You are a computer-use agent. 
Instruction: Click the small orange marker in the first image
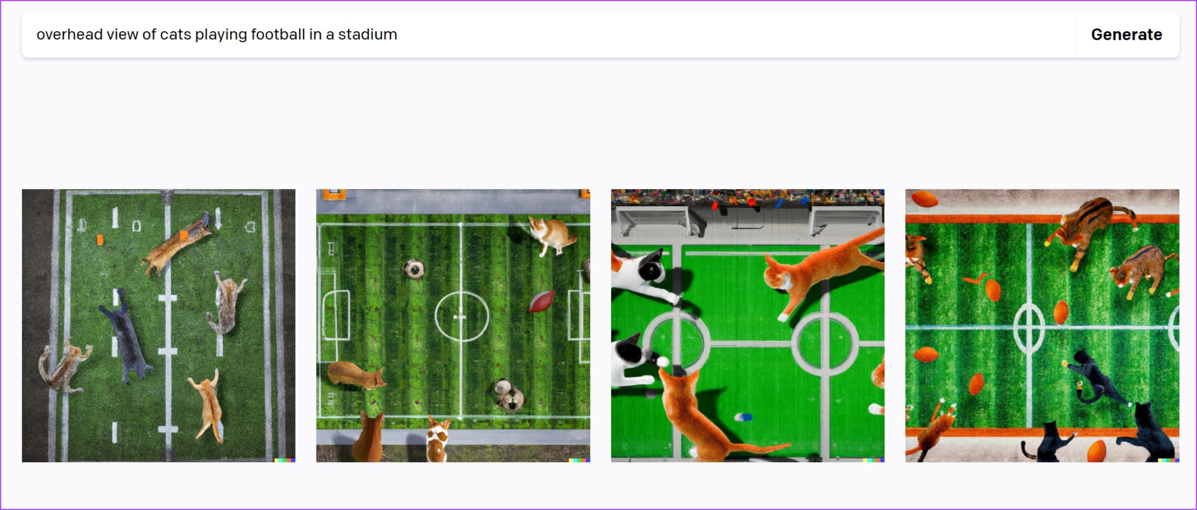(x=100, y=240)
